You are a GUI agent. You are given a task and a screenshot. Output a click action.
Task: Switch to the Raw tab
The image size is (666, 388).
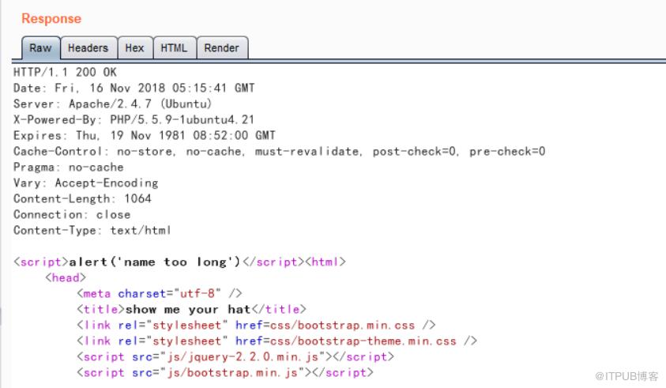pyautogui.click(x=41, y=47)
